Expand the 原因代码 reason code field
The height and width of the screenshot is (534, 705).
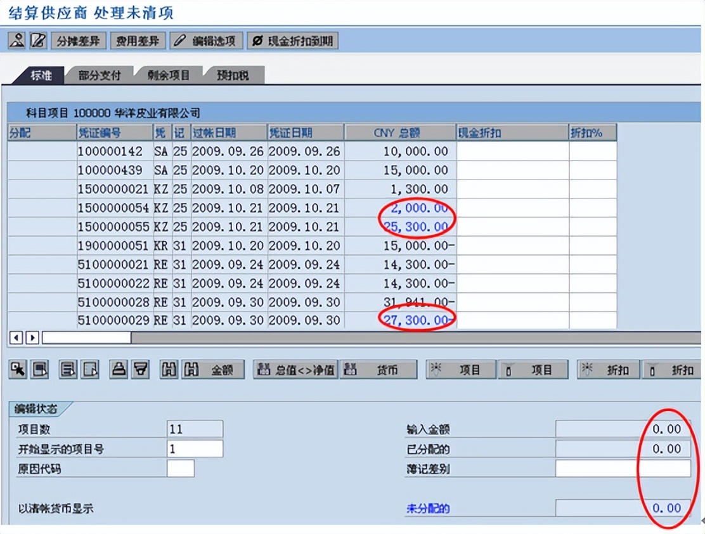click(180, 468)
